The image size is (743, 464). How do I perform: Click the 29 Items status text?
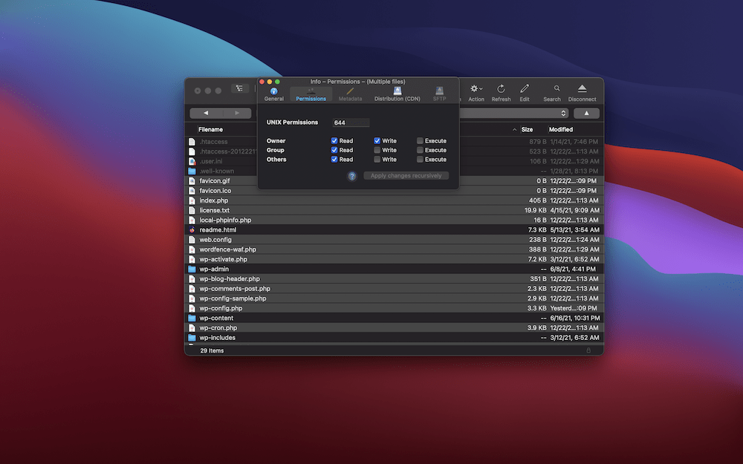(212, 351)
